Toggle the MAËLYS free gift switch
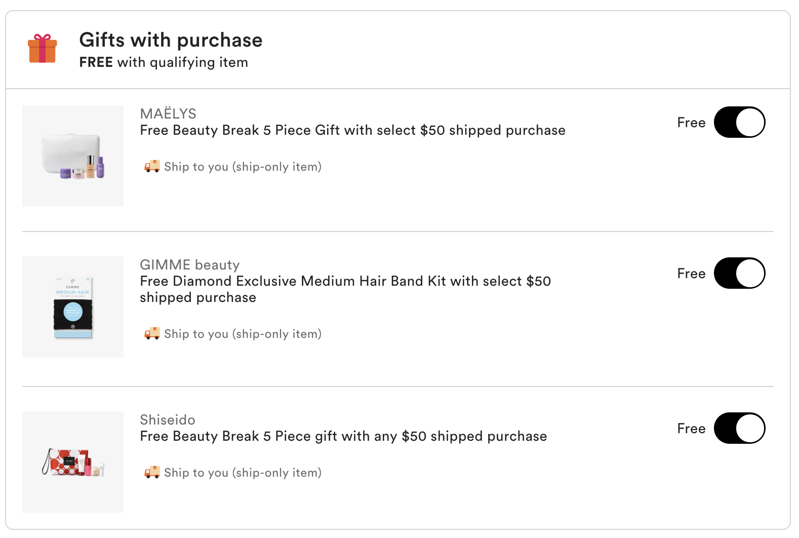The width and height of the screenshot is (799, 538). coord(739,122)
